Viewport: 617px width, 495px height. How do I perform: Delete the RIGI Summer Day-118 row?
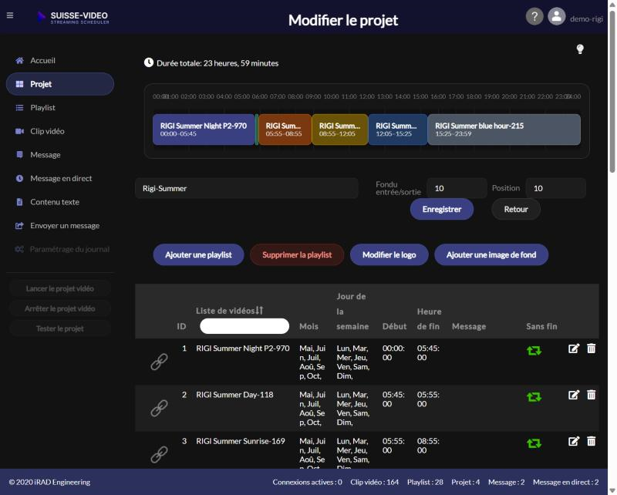(591, 395)
